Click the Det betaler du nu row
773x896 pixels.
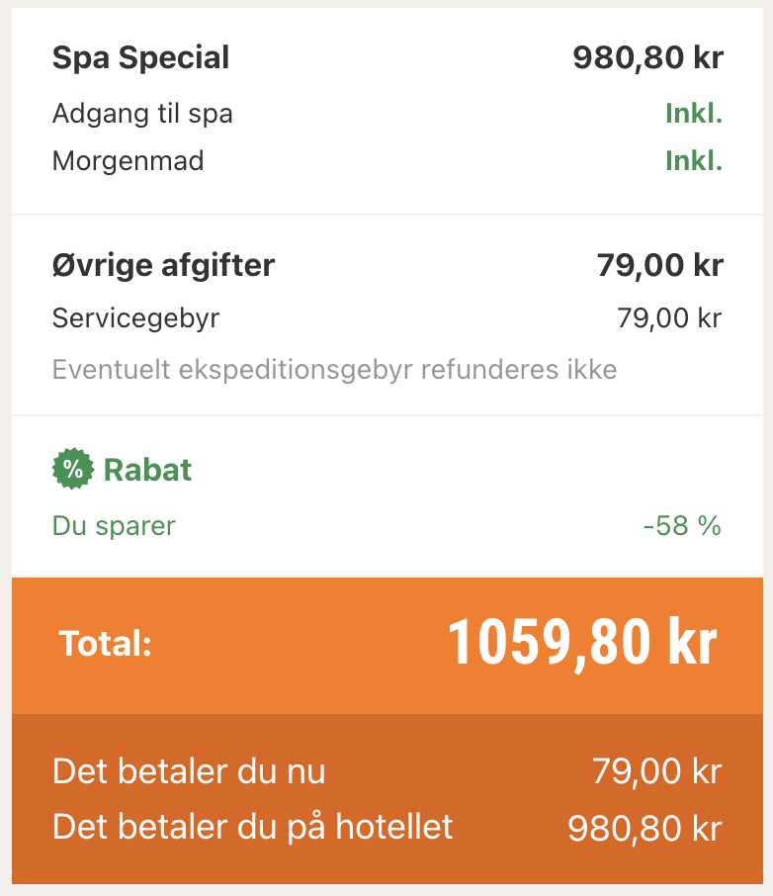[189, 771]
